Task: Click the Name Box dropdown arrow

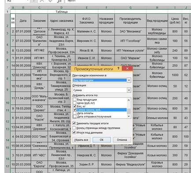Action: coord(28,1)
